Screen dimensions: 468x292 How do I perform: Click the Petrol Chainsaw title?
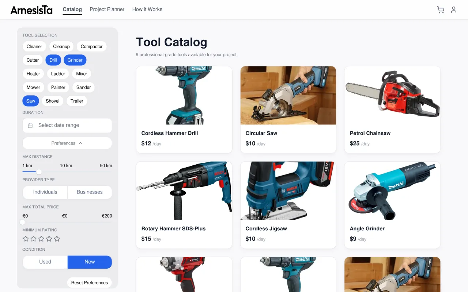click(370, 133)
